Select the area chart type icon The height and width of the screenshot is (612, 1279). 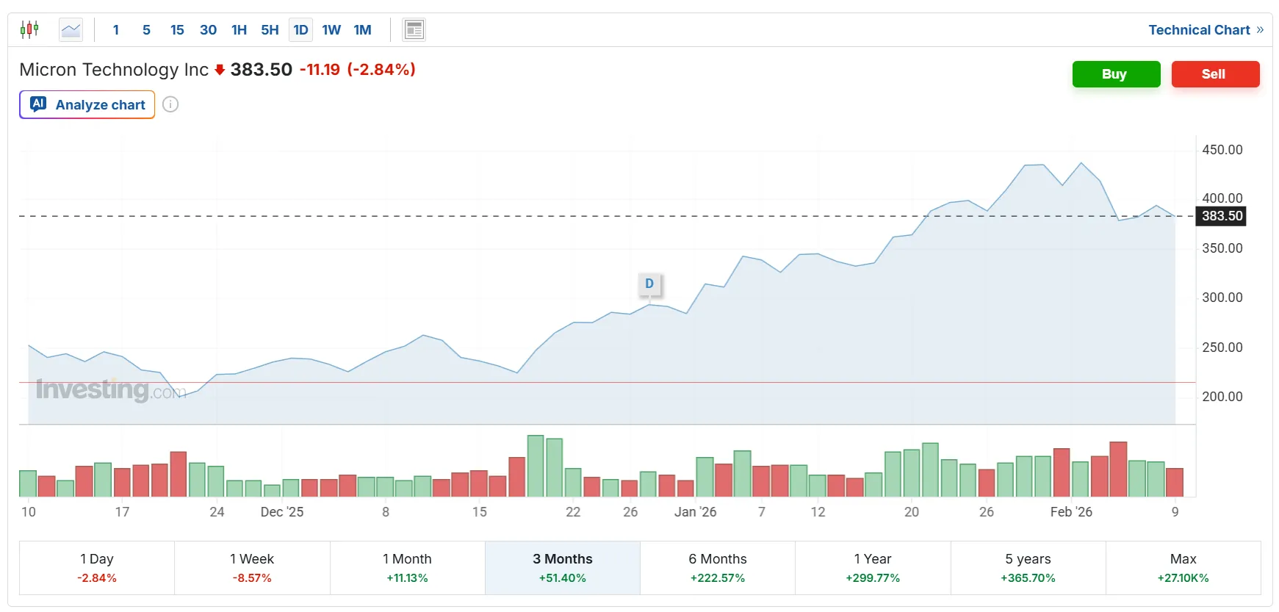coord(71,30)
